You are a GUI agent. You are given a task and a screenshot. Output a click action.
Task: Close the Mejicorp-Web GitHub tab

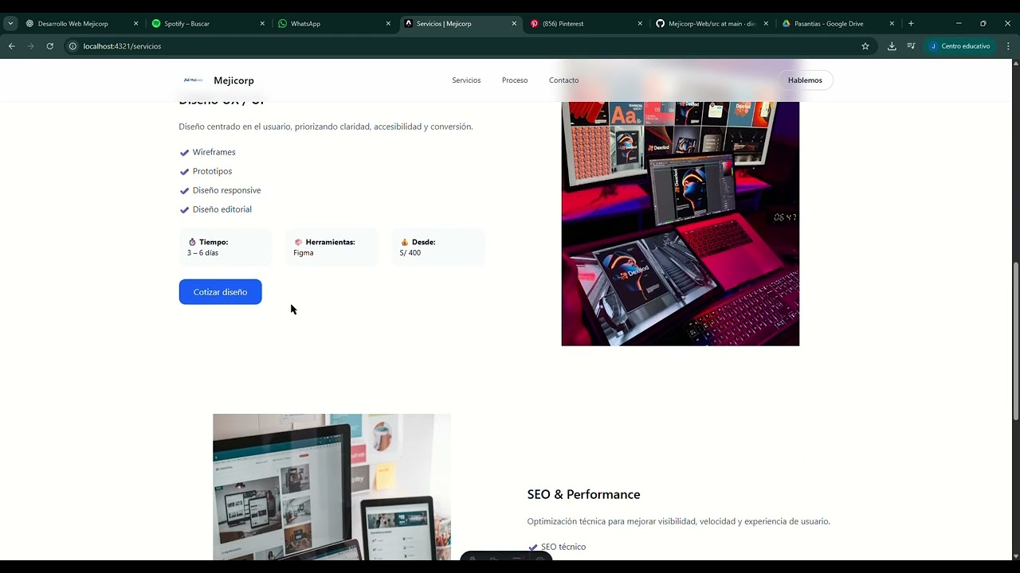(766, 24)
